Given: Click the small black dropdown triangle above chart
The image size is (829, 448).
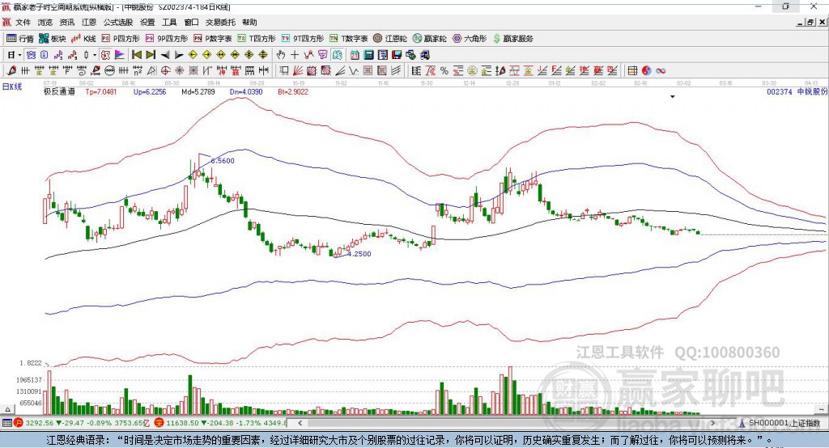Looking at the screenshot, I should tap(673, 97).
